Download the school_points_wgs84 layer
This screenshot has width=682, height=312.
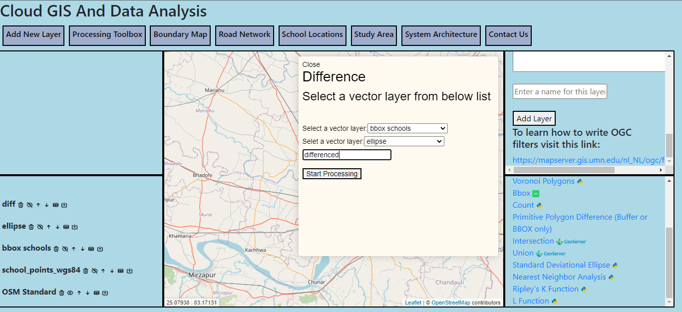pyautogui.click(x=129, y=271)
